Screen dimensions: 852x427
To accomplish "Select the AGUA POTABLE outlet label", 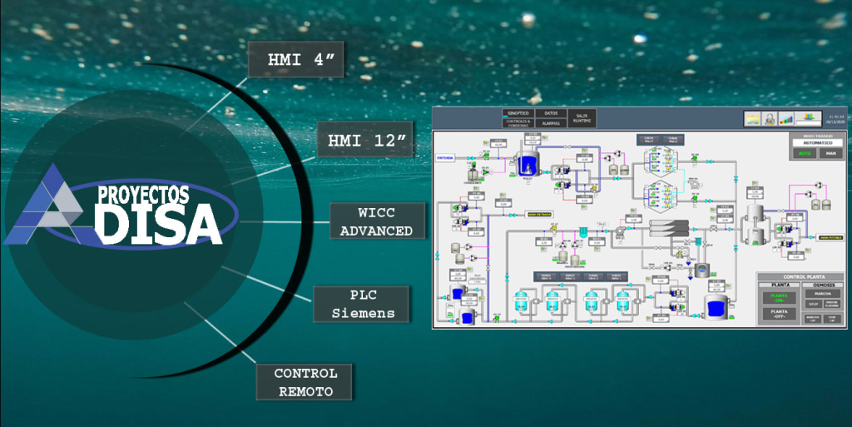I will coord(830,238).
